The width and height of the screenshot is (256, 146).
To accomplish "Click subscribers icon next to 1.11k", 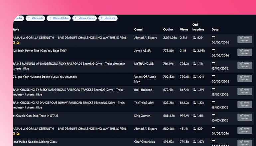I will point(194,64).
